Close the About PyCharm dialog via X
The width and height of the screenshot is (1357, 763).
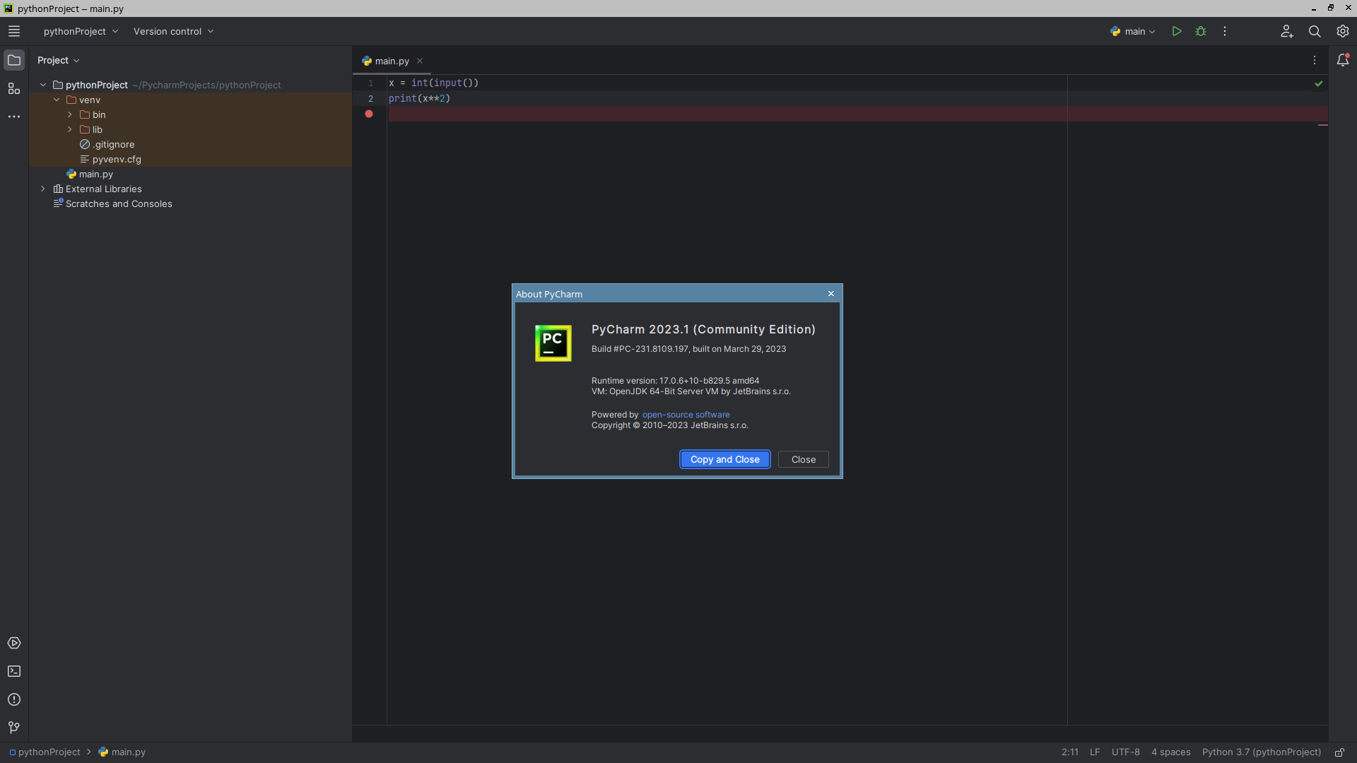coord(831,294)
